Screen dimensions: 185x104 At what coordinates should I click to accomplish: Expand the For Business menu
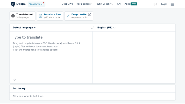tap(85, 4)
